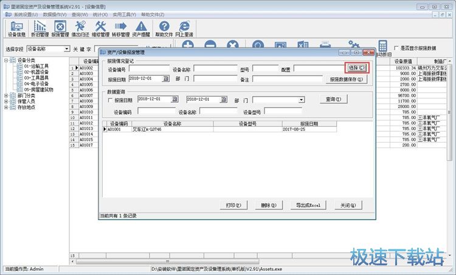456x275 pixels.
Task: Click the main grid vertical scrollbar
Action: click(x=450, y=112)
